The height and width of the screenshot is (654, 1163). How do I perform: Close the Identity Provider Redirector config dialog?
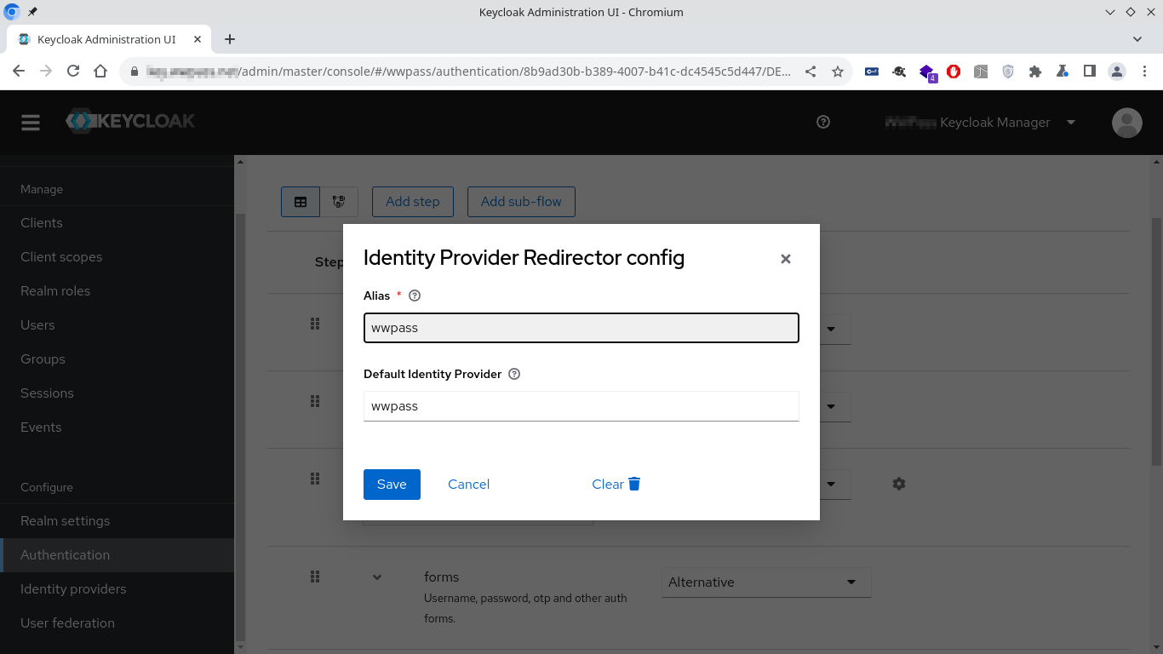tap(785, 259)
